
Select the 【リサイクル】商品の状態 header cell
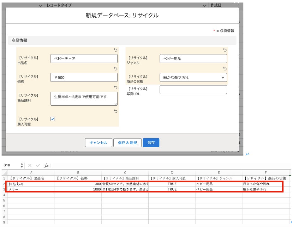point(265,178)
